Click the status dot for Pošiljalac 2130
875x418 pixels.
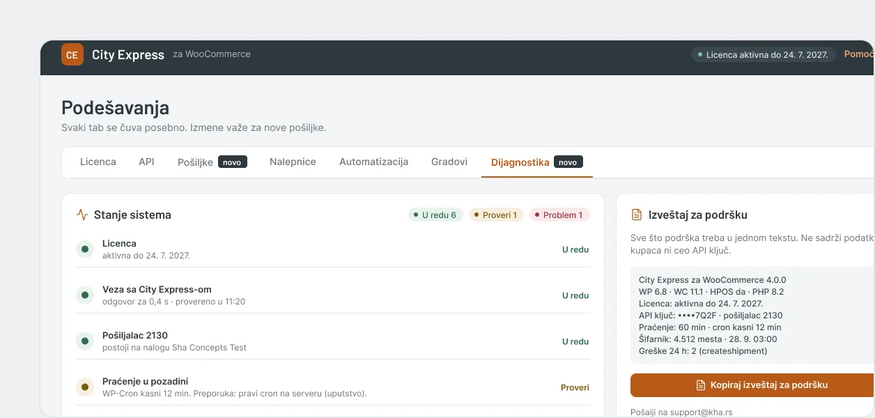tap(85, 341)
